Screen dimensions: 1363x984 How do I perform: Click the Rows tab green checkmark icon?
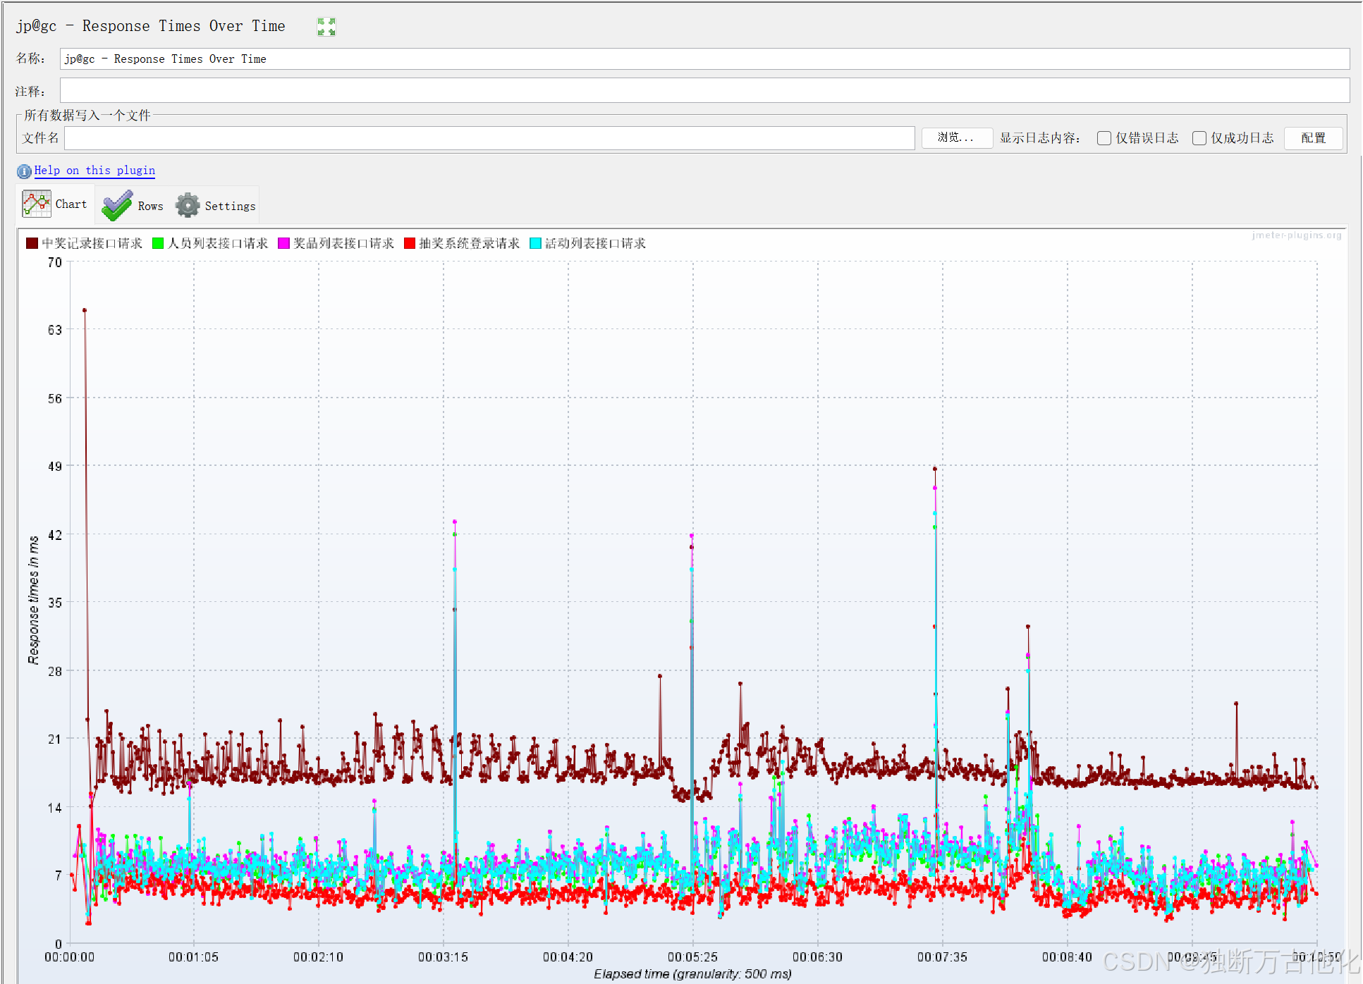(x=116, y=206)
